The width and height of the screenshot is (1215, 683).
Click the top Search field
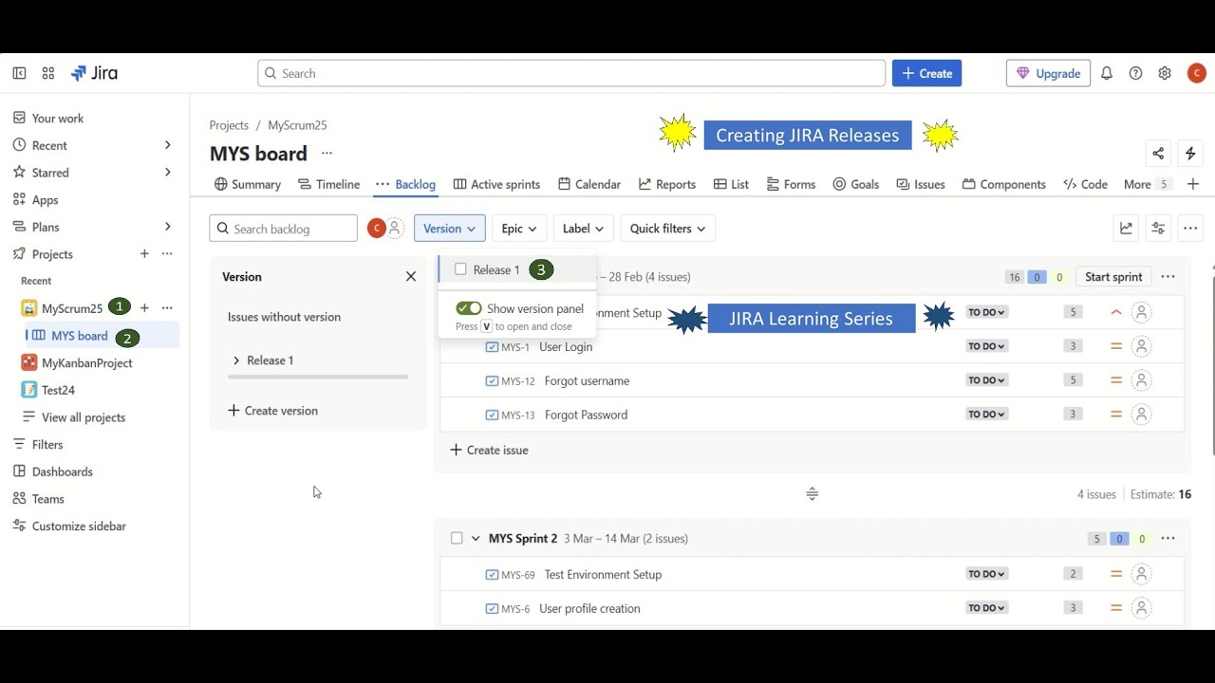[x=571, y=73]
